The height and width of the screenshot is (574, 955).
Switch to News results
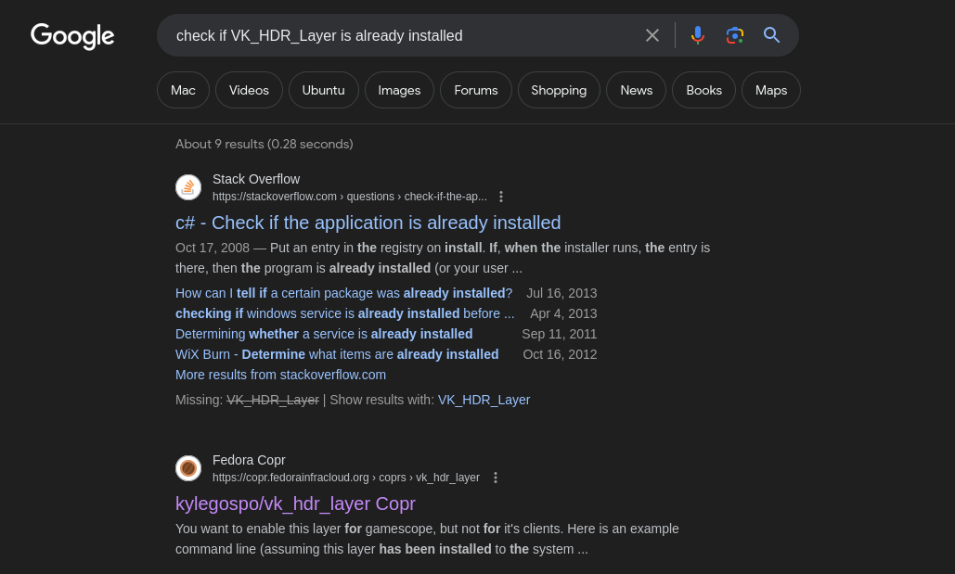click(637, 90)
